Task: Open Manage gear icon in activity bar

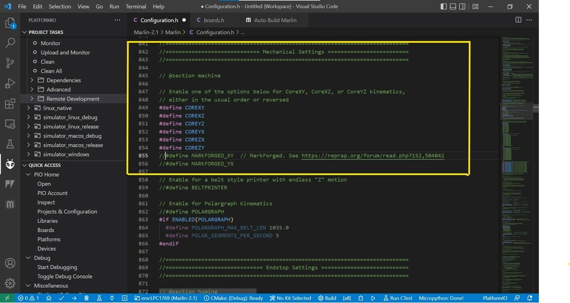Action: tap(10, 284)
